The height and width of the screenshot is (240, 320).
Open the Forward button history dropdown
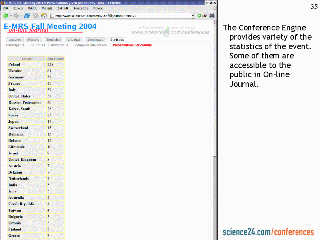(21, 16)
